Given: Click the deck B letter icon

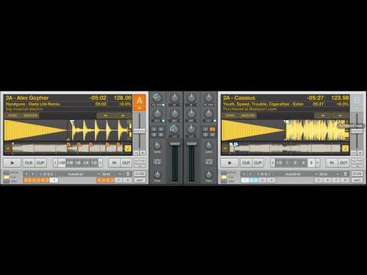Looking at the screenshot, I should (357, 101).
